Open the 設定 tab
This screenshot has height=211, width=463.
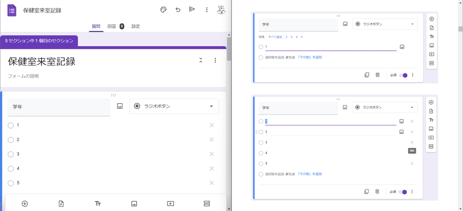tap(135, 26)
